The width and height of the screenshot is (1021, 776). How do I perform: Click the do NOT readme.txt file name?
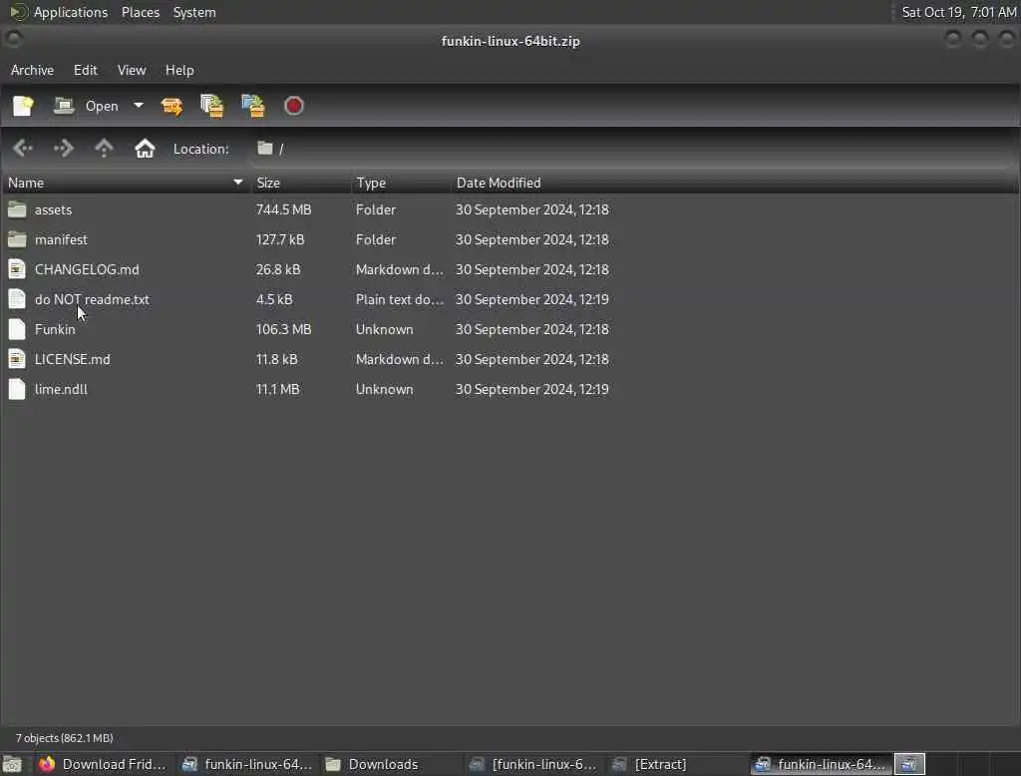[x=92, y=299]
